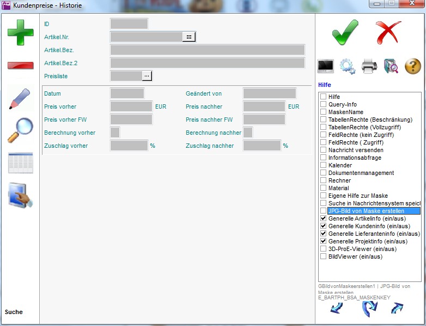Check the Dokumentenmanagement option

pyautogui.click(x=324, y=173)
